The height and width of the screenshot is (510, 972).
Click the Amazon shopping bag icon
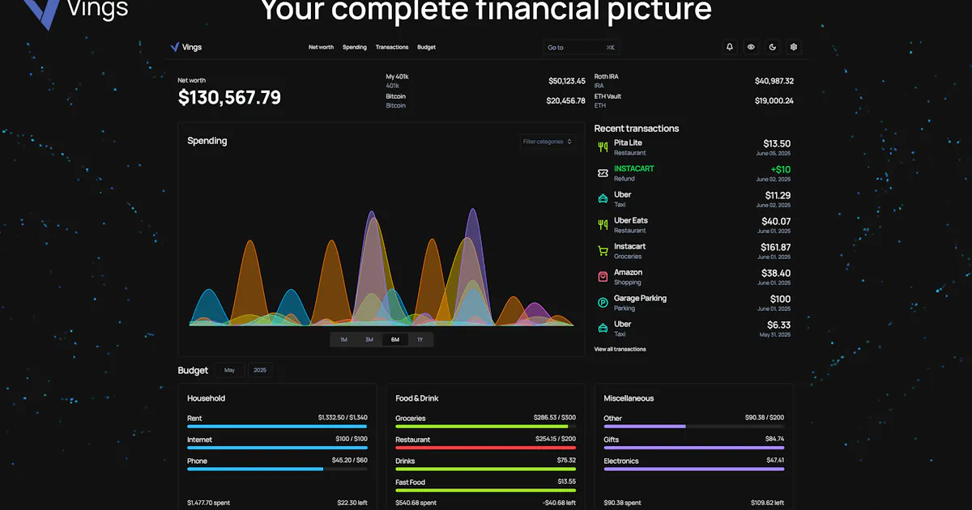click(x=603, y=277)
